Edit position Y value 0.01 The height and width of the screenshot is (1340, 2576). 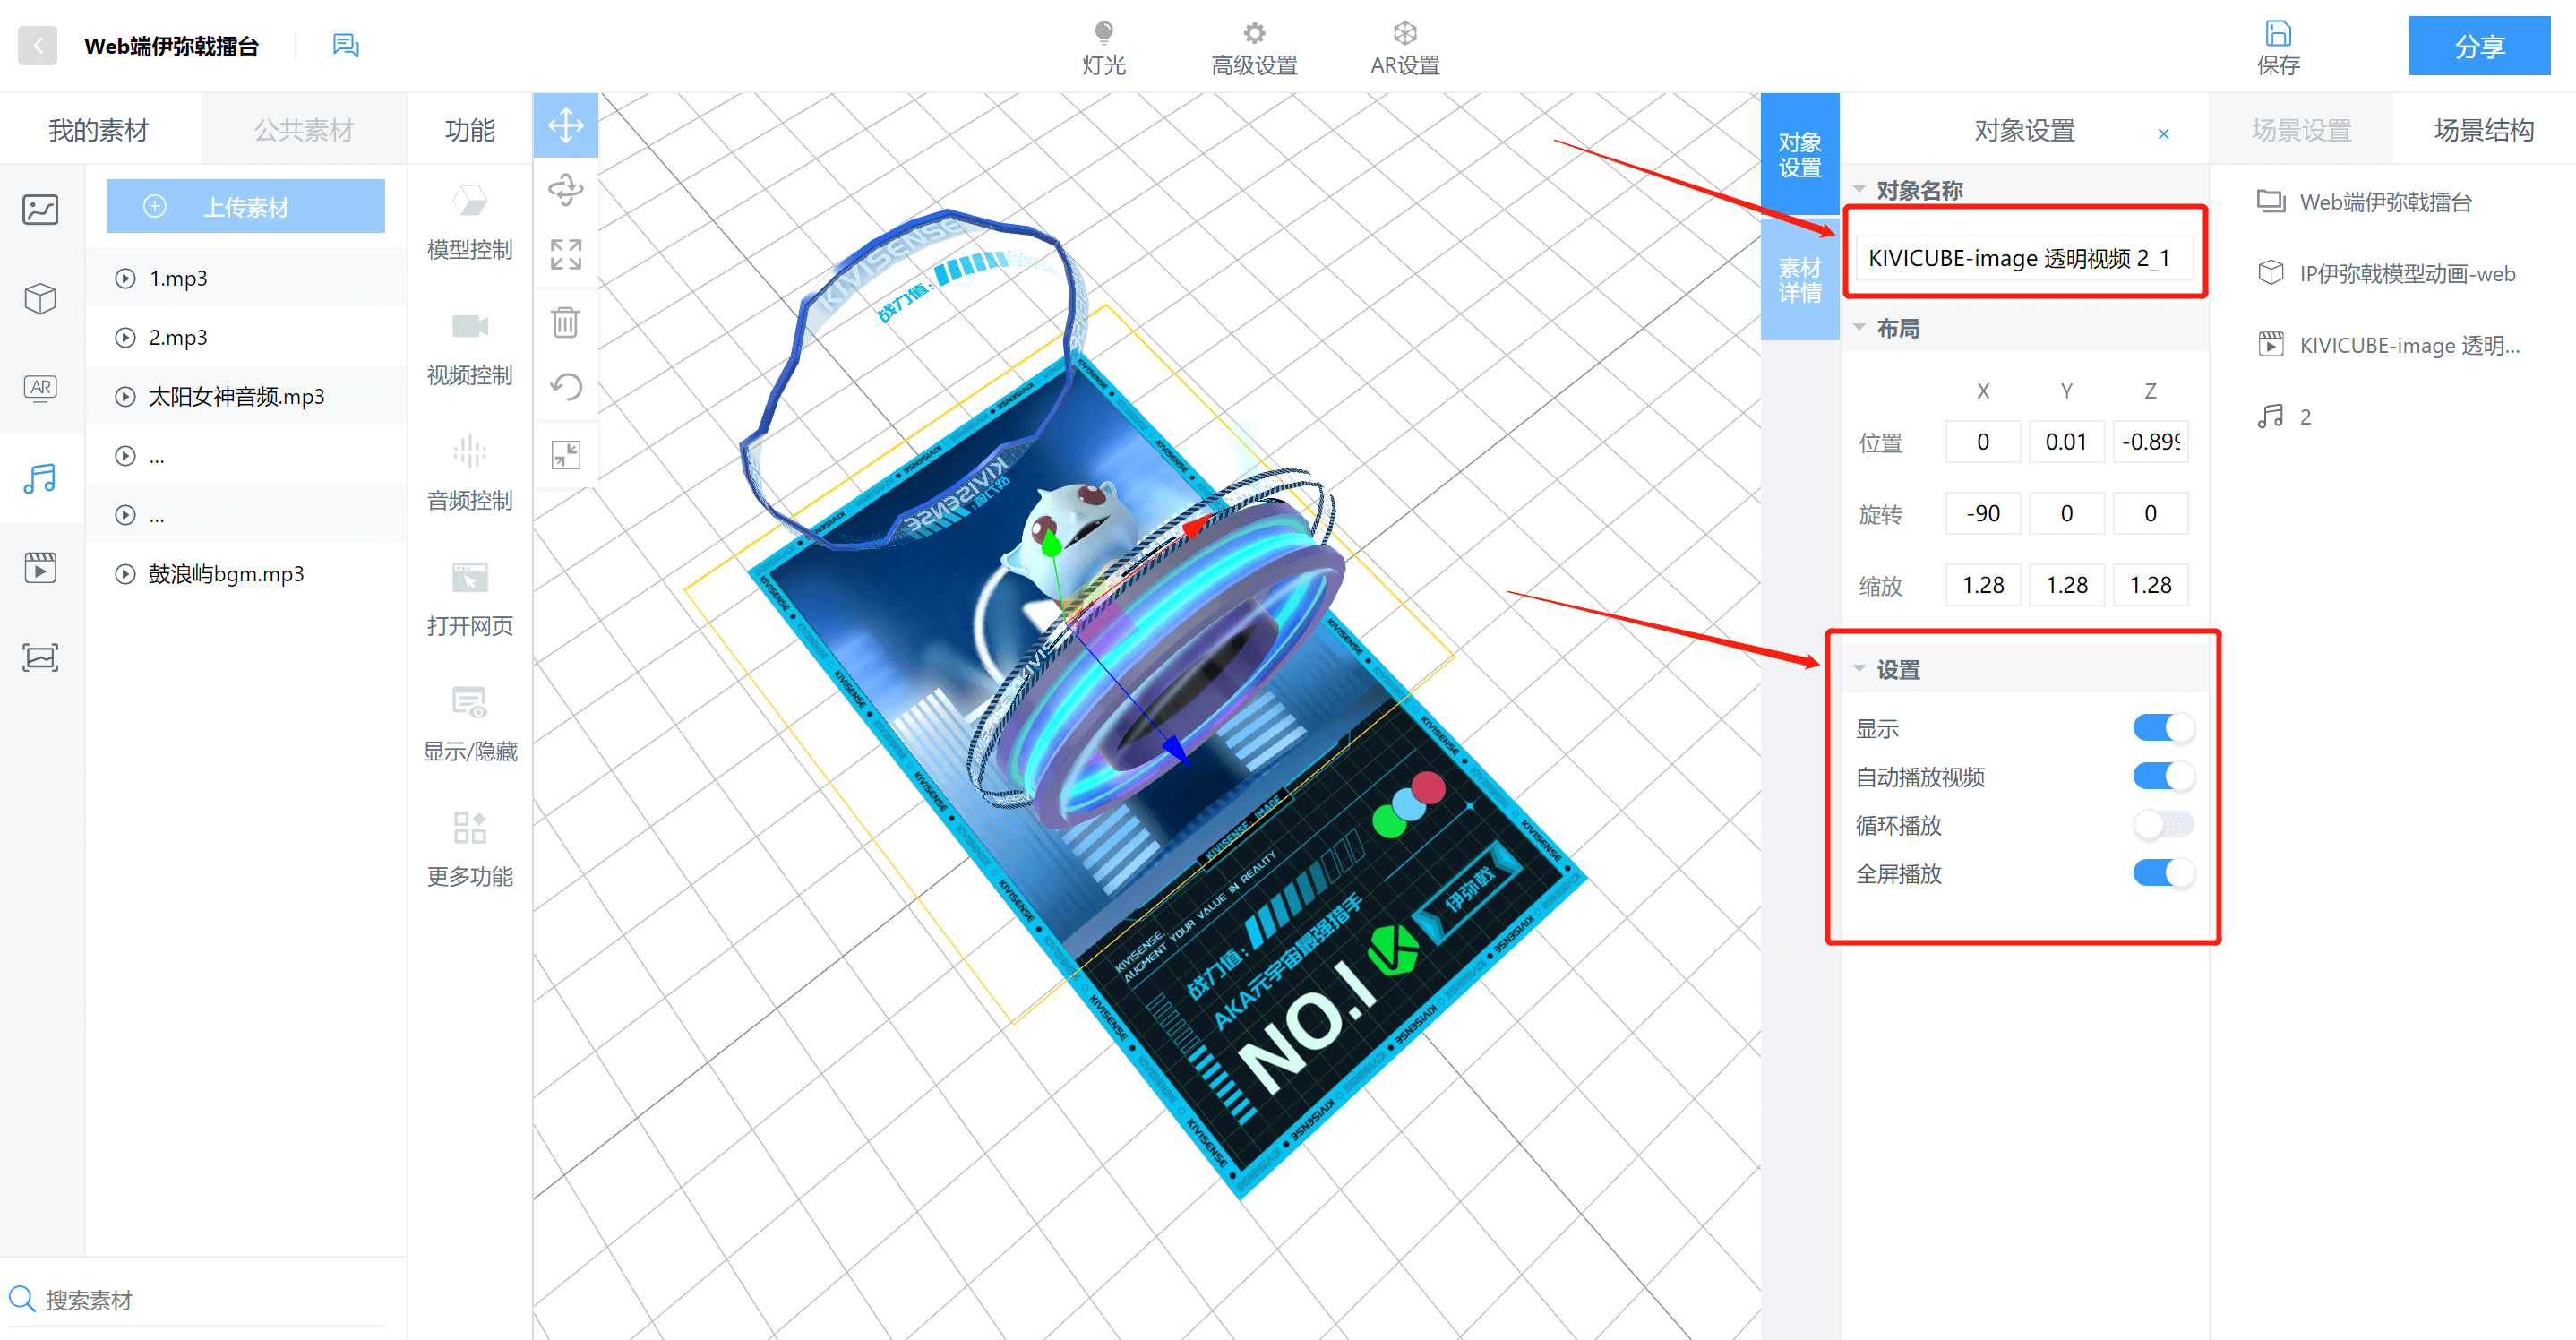click(x=2066, y=441)
